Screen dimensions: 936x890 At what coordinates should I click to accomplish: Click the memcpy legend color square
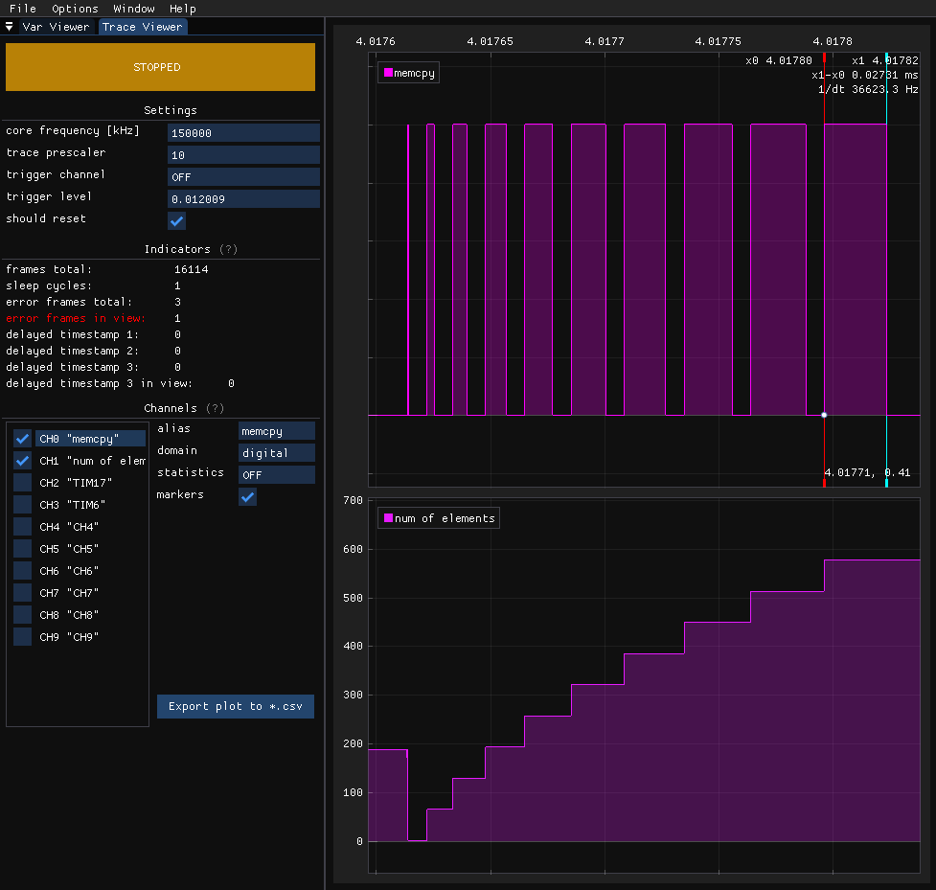(388, 72)
